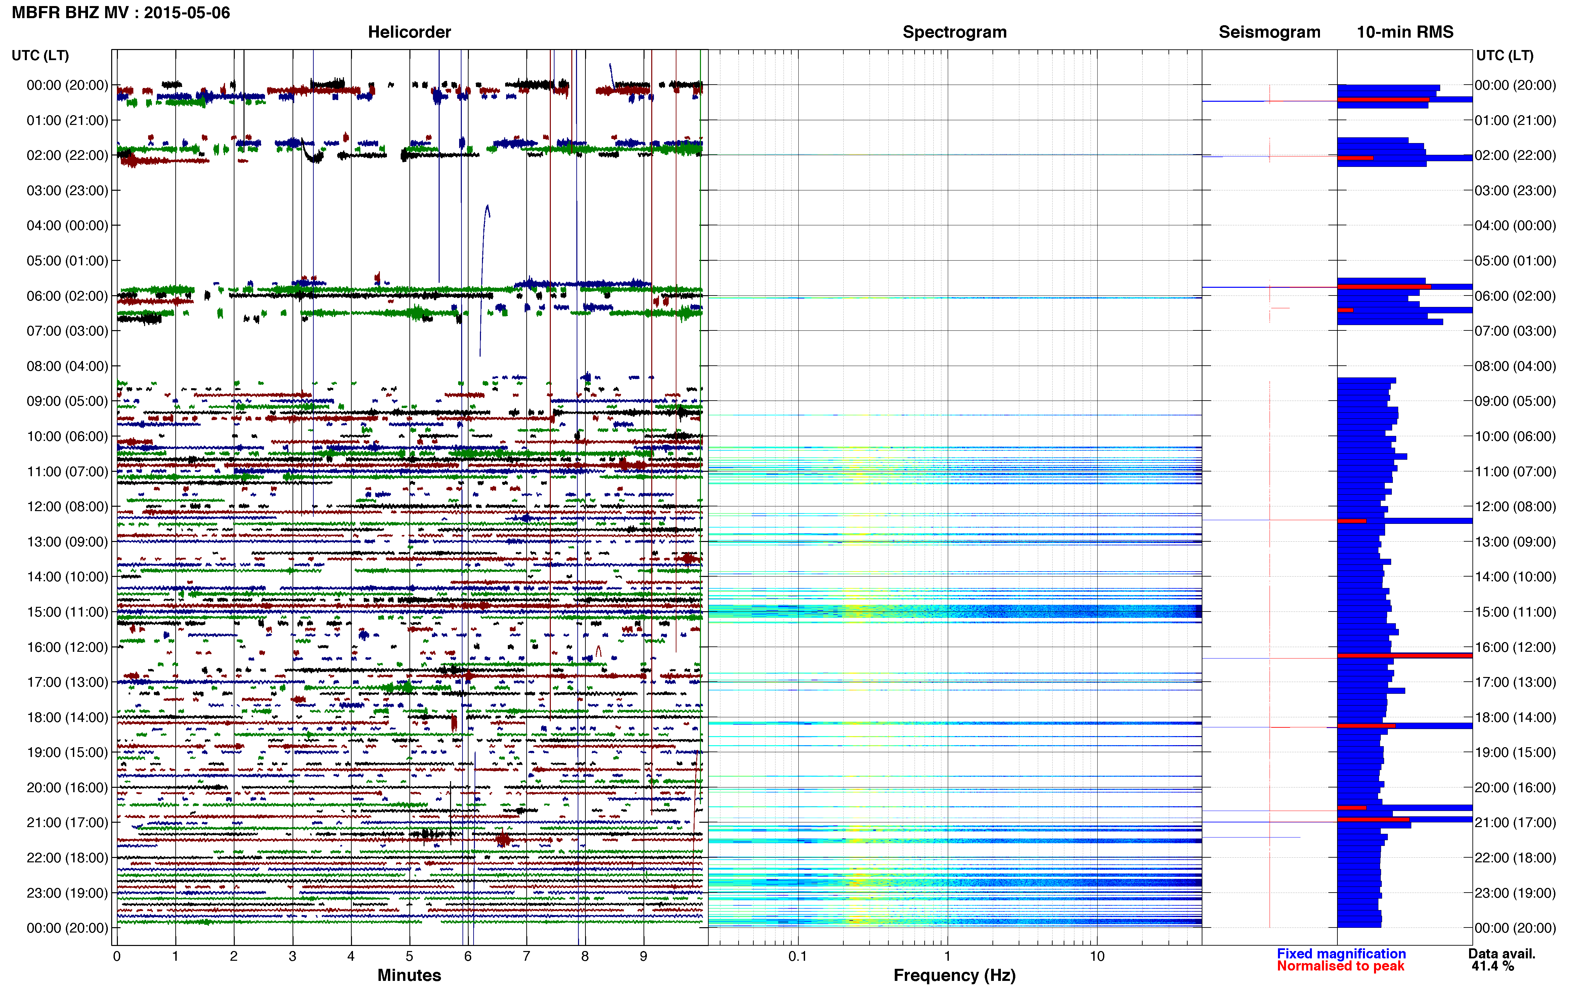Click right time label 06:00 (02:00)
Image resolution: width=1592 pixels, height=995 pixels.
[1515, 296]
